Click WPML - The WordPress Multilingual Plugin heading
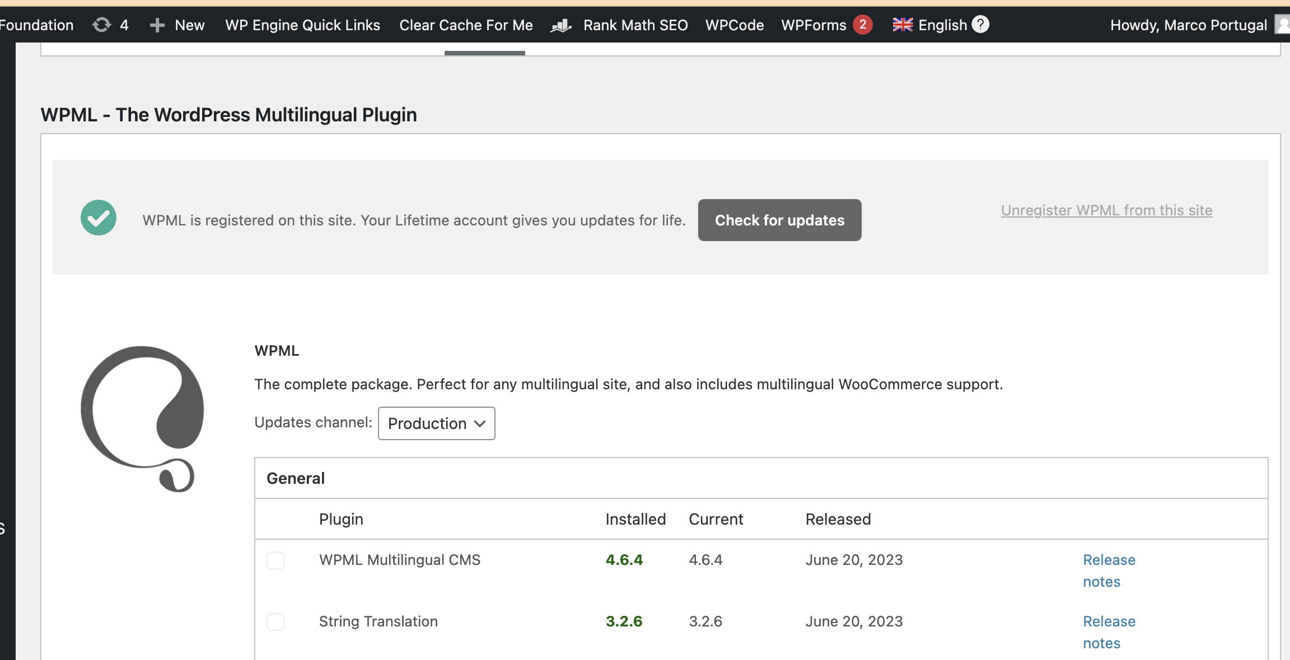This screenshot has height=660, width=1290. 229,115
